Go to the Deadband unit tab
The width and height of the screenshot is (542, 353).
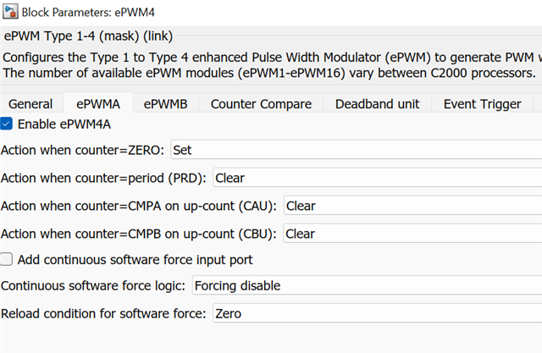pos(377,104)
